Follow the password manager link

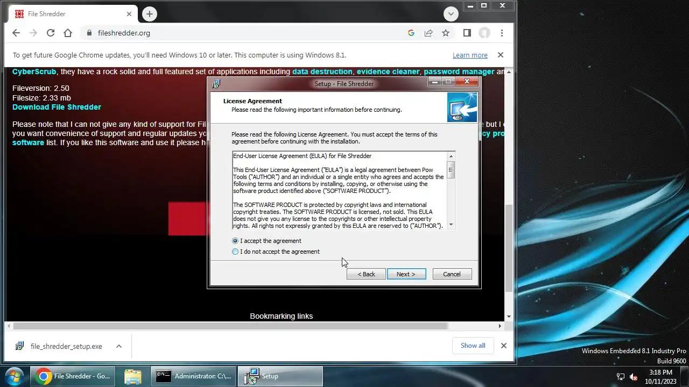tap(459, 71)
